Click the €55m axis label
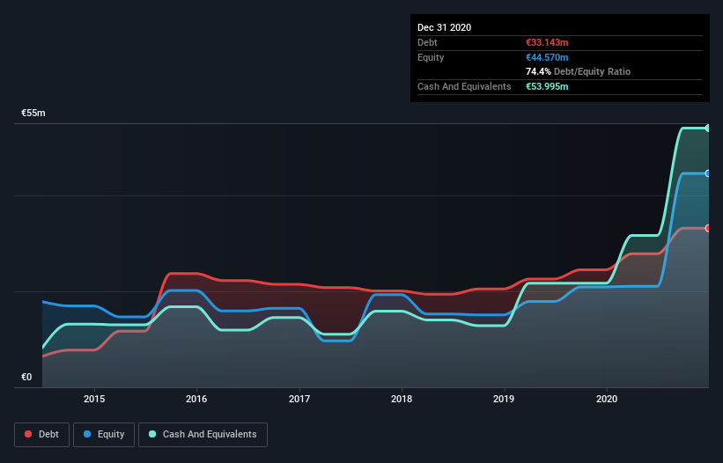 coord(33,113)
